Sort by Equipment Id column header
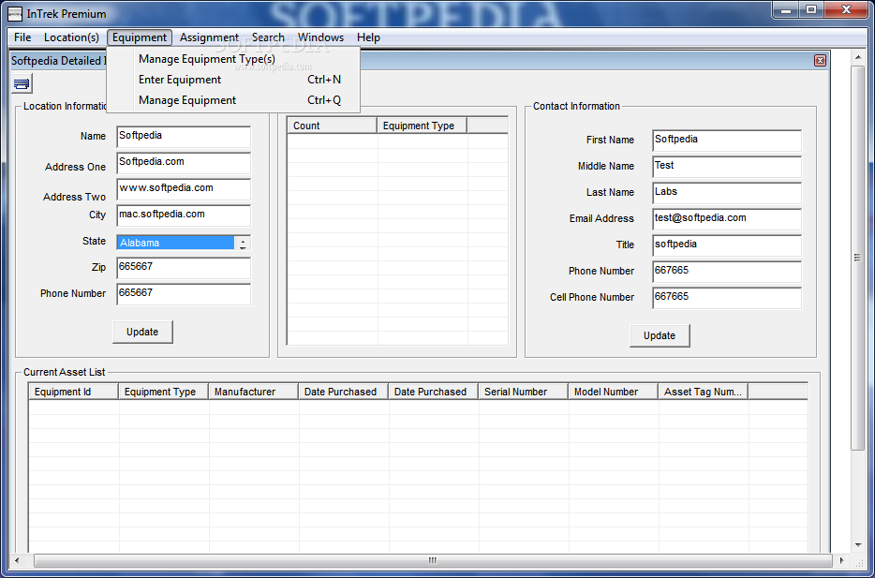875x578 pixels. [74, 392]
